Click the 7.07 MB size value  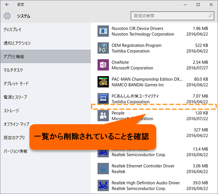201,96
